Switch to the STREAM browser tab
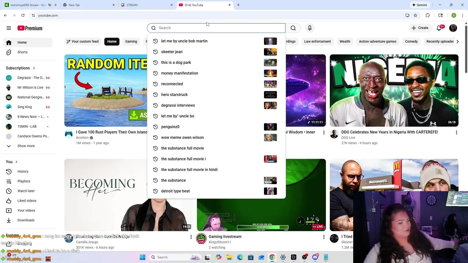Image resolution: width=468 pixels, height=263 pixels. tap(146, 5)
